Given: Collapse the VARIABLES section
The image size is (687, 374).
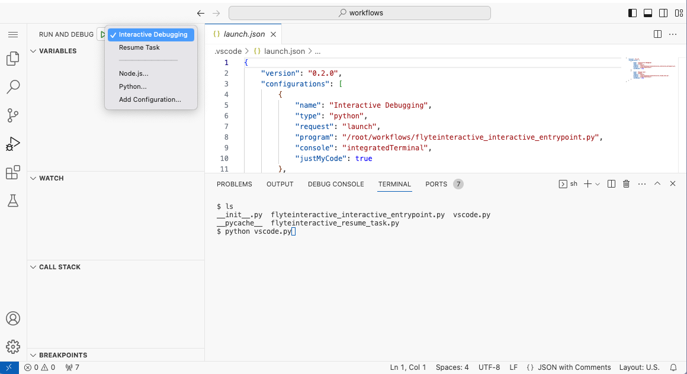Looking at the screenshot, I should click(x=33, y=51).
